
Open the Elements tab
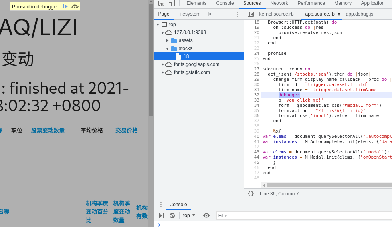pyautogui.click(x=196, y=3)
